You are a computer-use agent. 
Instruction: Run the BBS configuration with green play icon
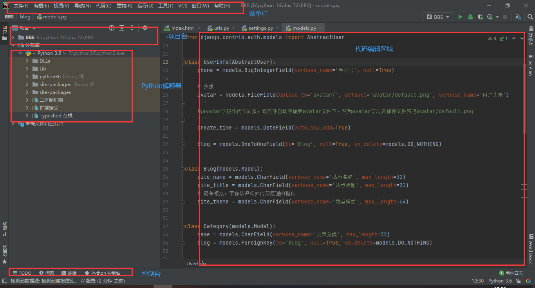click(x=460, y=17)
